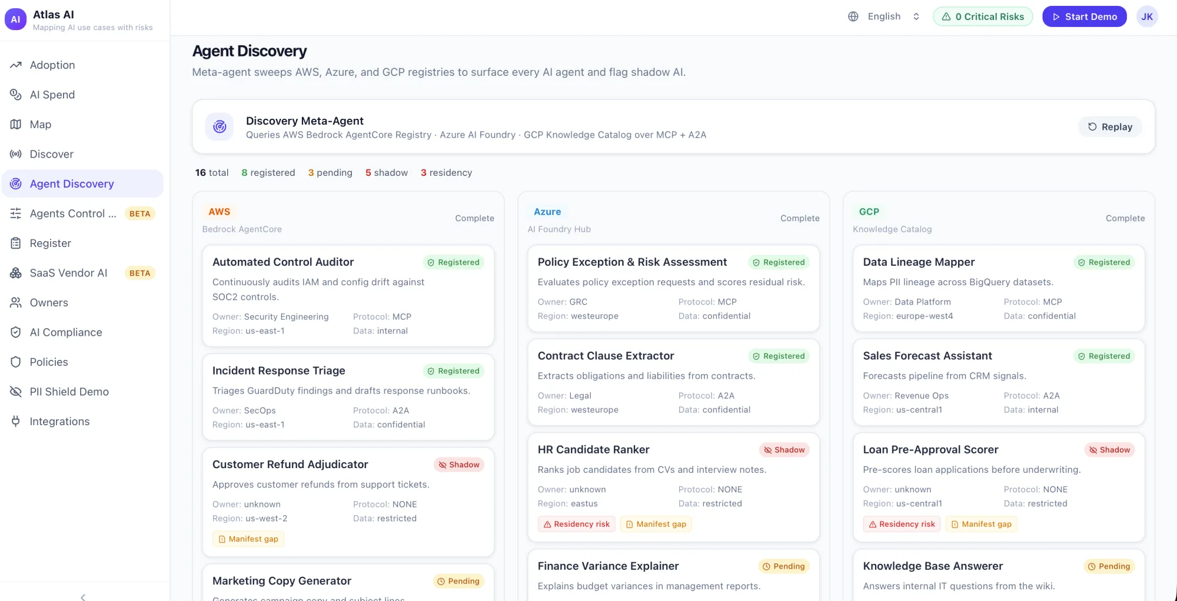Click the Discover radio-wave icon
Screen dimensions: 1177x601
(16, 154)
